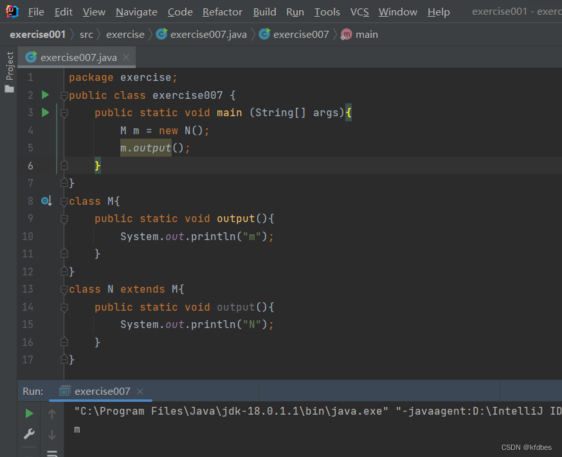Collapse the exercise007 class code block
Screen dimensions: 562x457
(64, 96)
